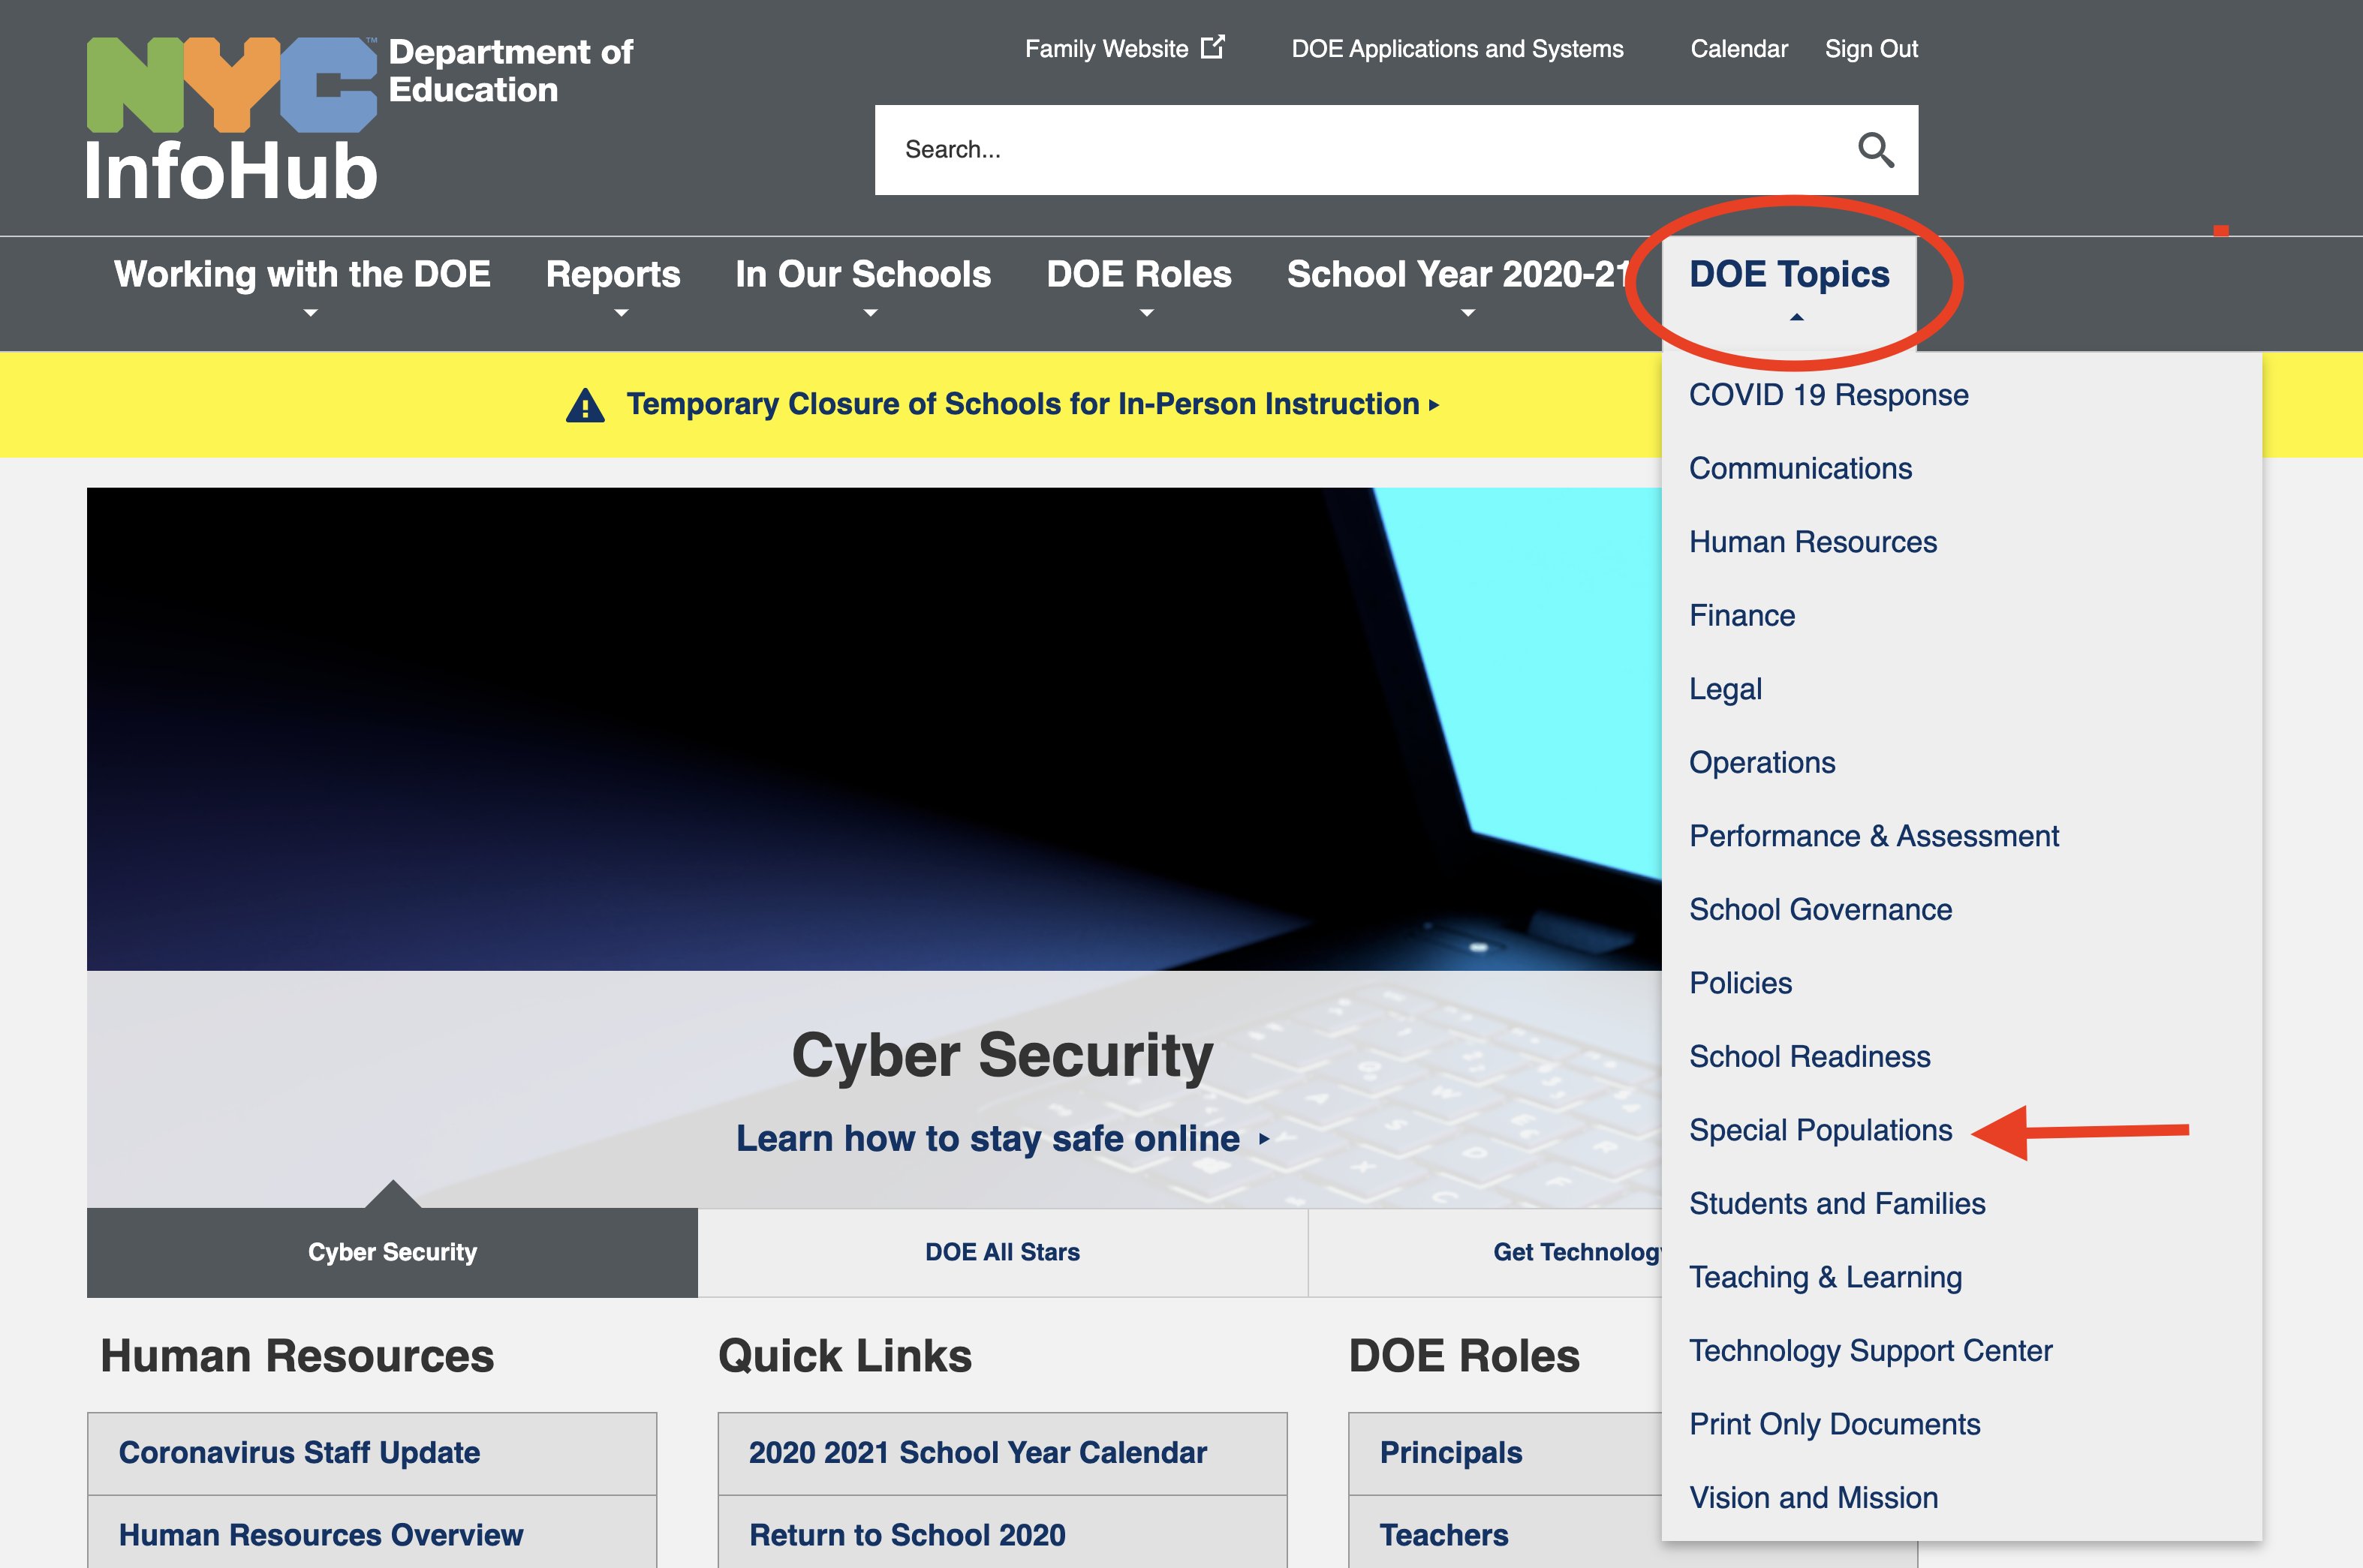Open the Calendar link in top bar
2363x1568 pixels.
(1738, 49)
